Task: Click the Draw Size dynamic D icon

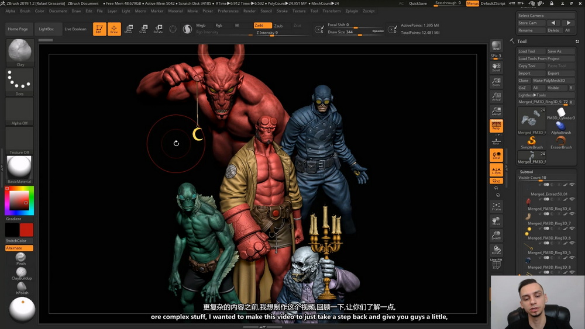Action: 392,29
